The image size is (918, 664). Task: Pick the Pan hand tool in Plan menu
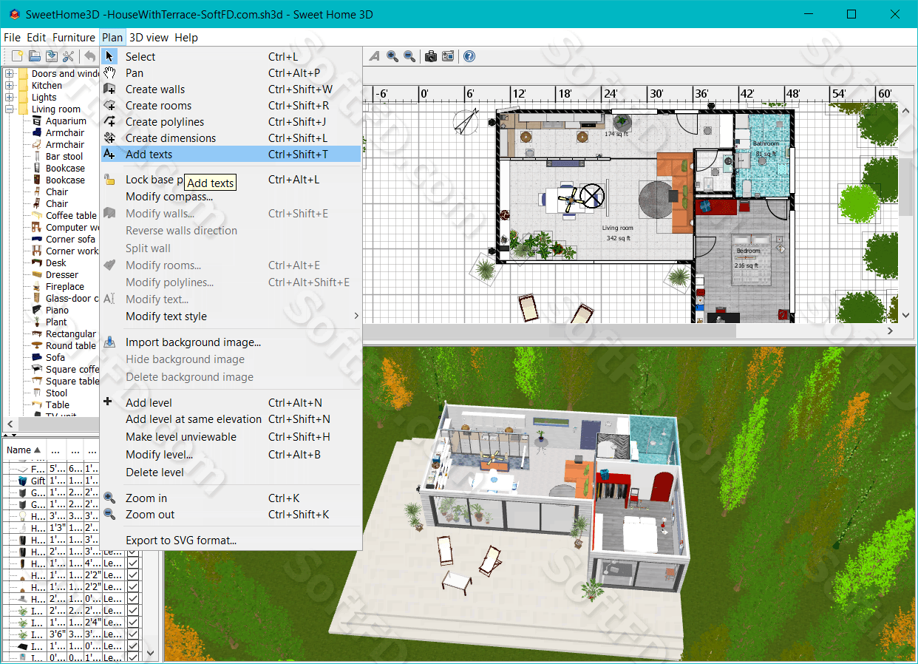click(231, 72)
